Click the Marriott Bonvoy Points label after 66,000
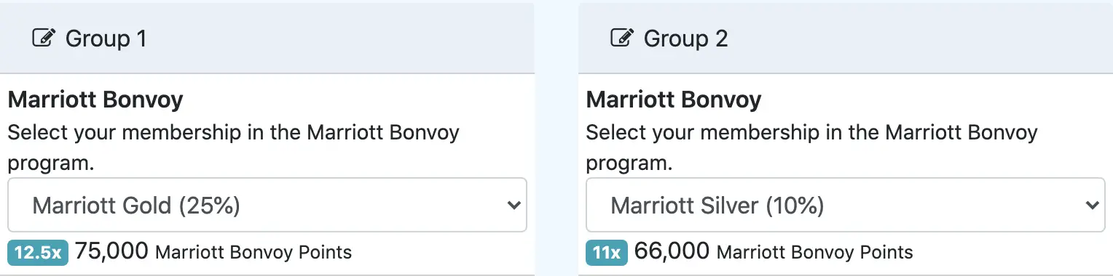 [x=815, y=253]
